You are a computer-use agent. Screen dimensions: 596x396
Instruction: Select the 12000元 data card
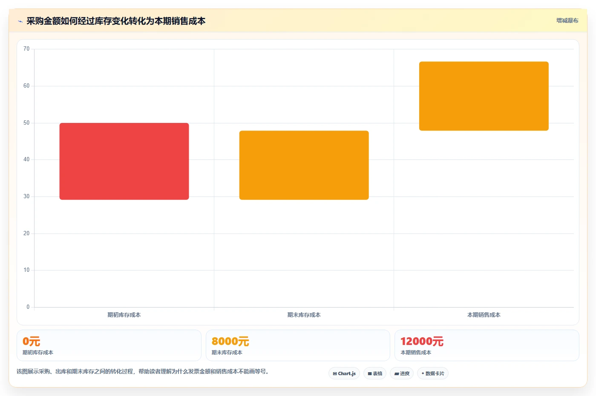tap(487, 345)
